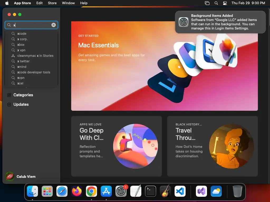The image size is (270, 202).
Task: Enter full screen with green button
Action: pyautogui.click(x=20, y=14)
